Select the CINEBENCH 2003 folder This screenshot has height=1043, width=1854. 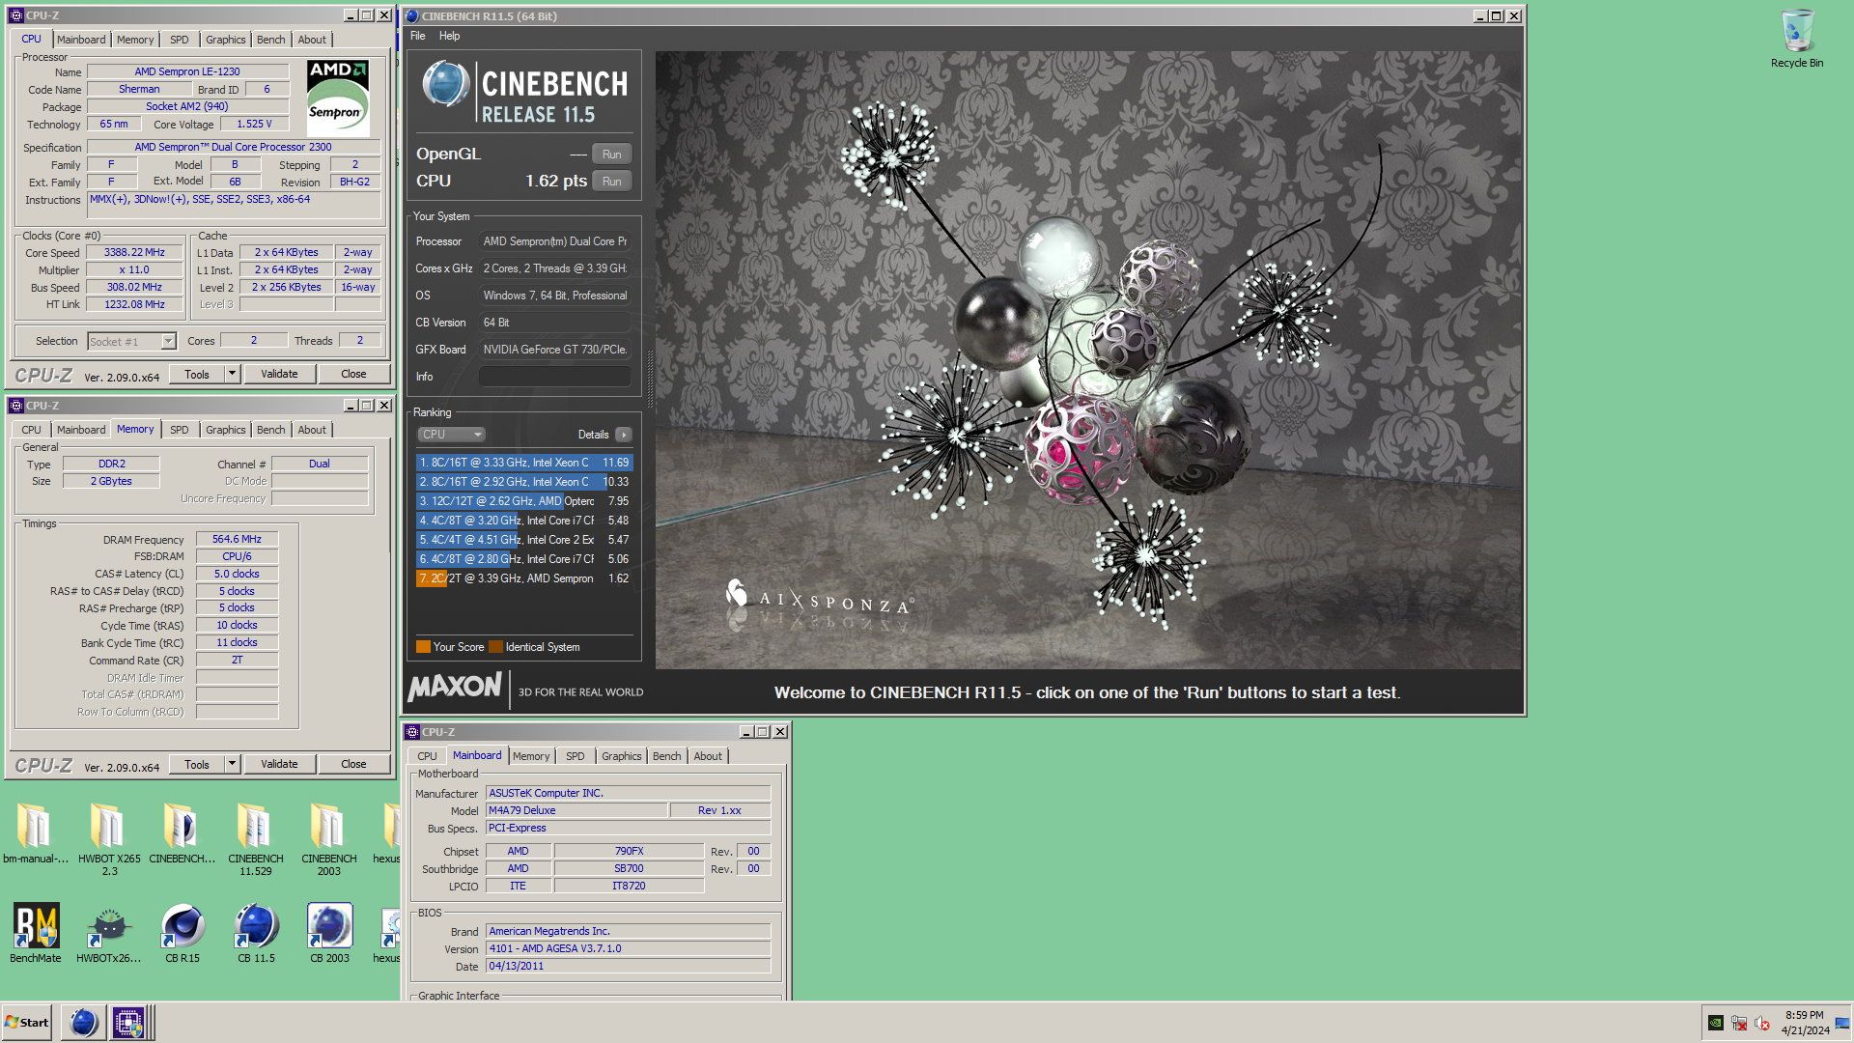pyautogui.click(x=329, y=838)
